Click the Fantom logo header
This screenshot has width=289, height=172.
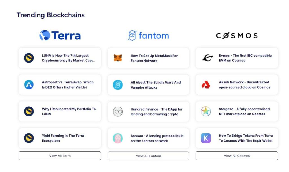tap(148, 35)
